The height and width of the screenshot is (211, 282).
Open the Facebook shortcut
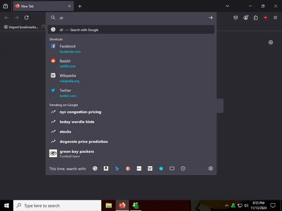click(131, 49)
